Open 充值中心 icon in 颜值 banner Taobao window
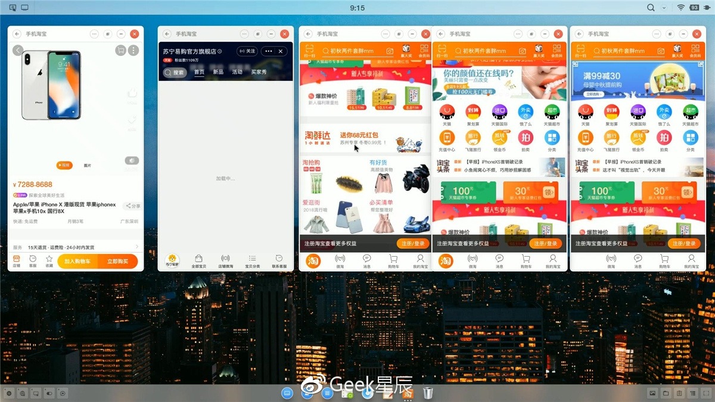The image size is (715, 402). pyautogui.click(x=447, y=141)
